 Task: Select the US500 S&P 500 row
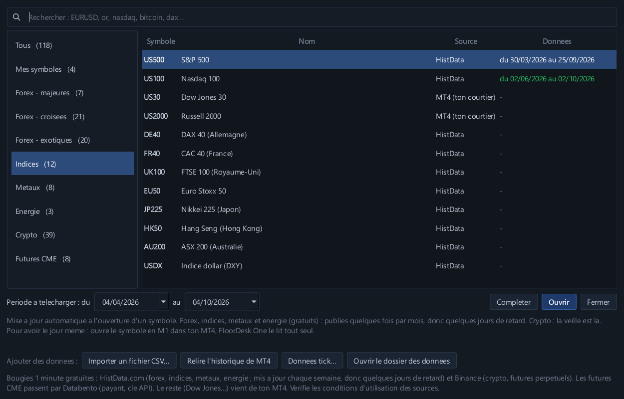tap(379, 60)
